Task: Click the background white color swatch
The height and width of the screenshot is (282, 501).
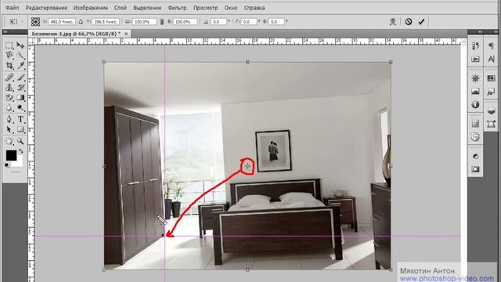Action: click(x=19, y=162)
